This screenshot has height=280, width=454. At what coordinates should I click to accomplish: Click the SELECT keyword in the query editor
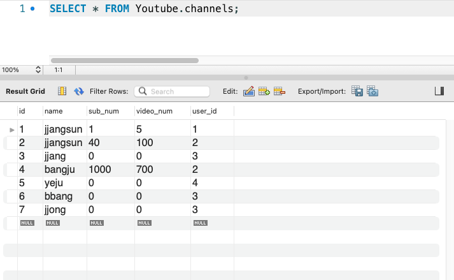click(x=67, y=8)
